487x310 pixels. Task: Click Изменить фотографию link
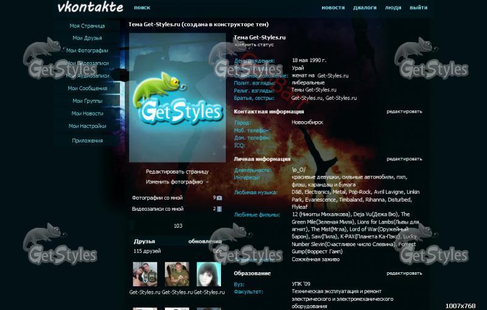pos(174,181)
